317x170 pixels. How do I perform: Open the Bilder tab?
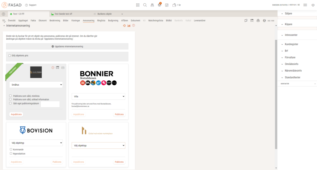pos(66,20)
